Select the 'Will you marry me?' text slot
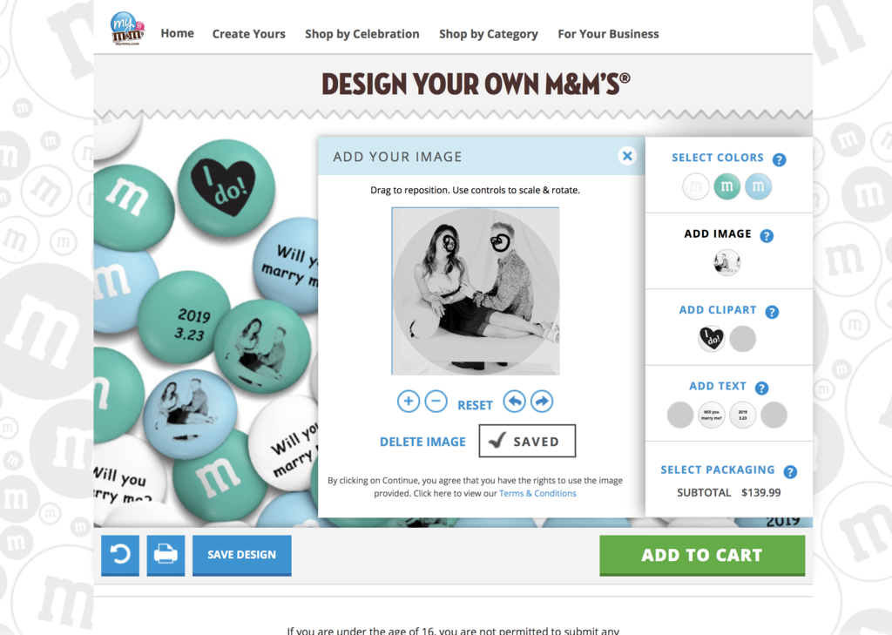The height and width of the screenshot is (635, 892). [711, 415]
